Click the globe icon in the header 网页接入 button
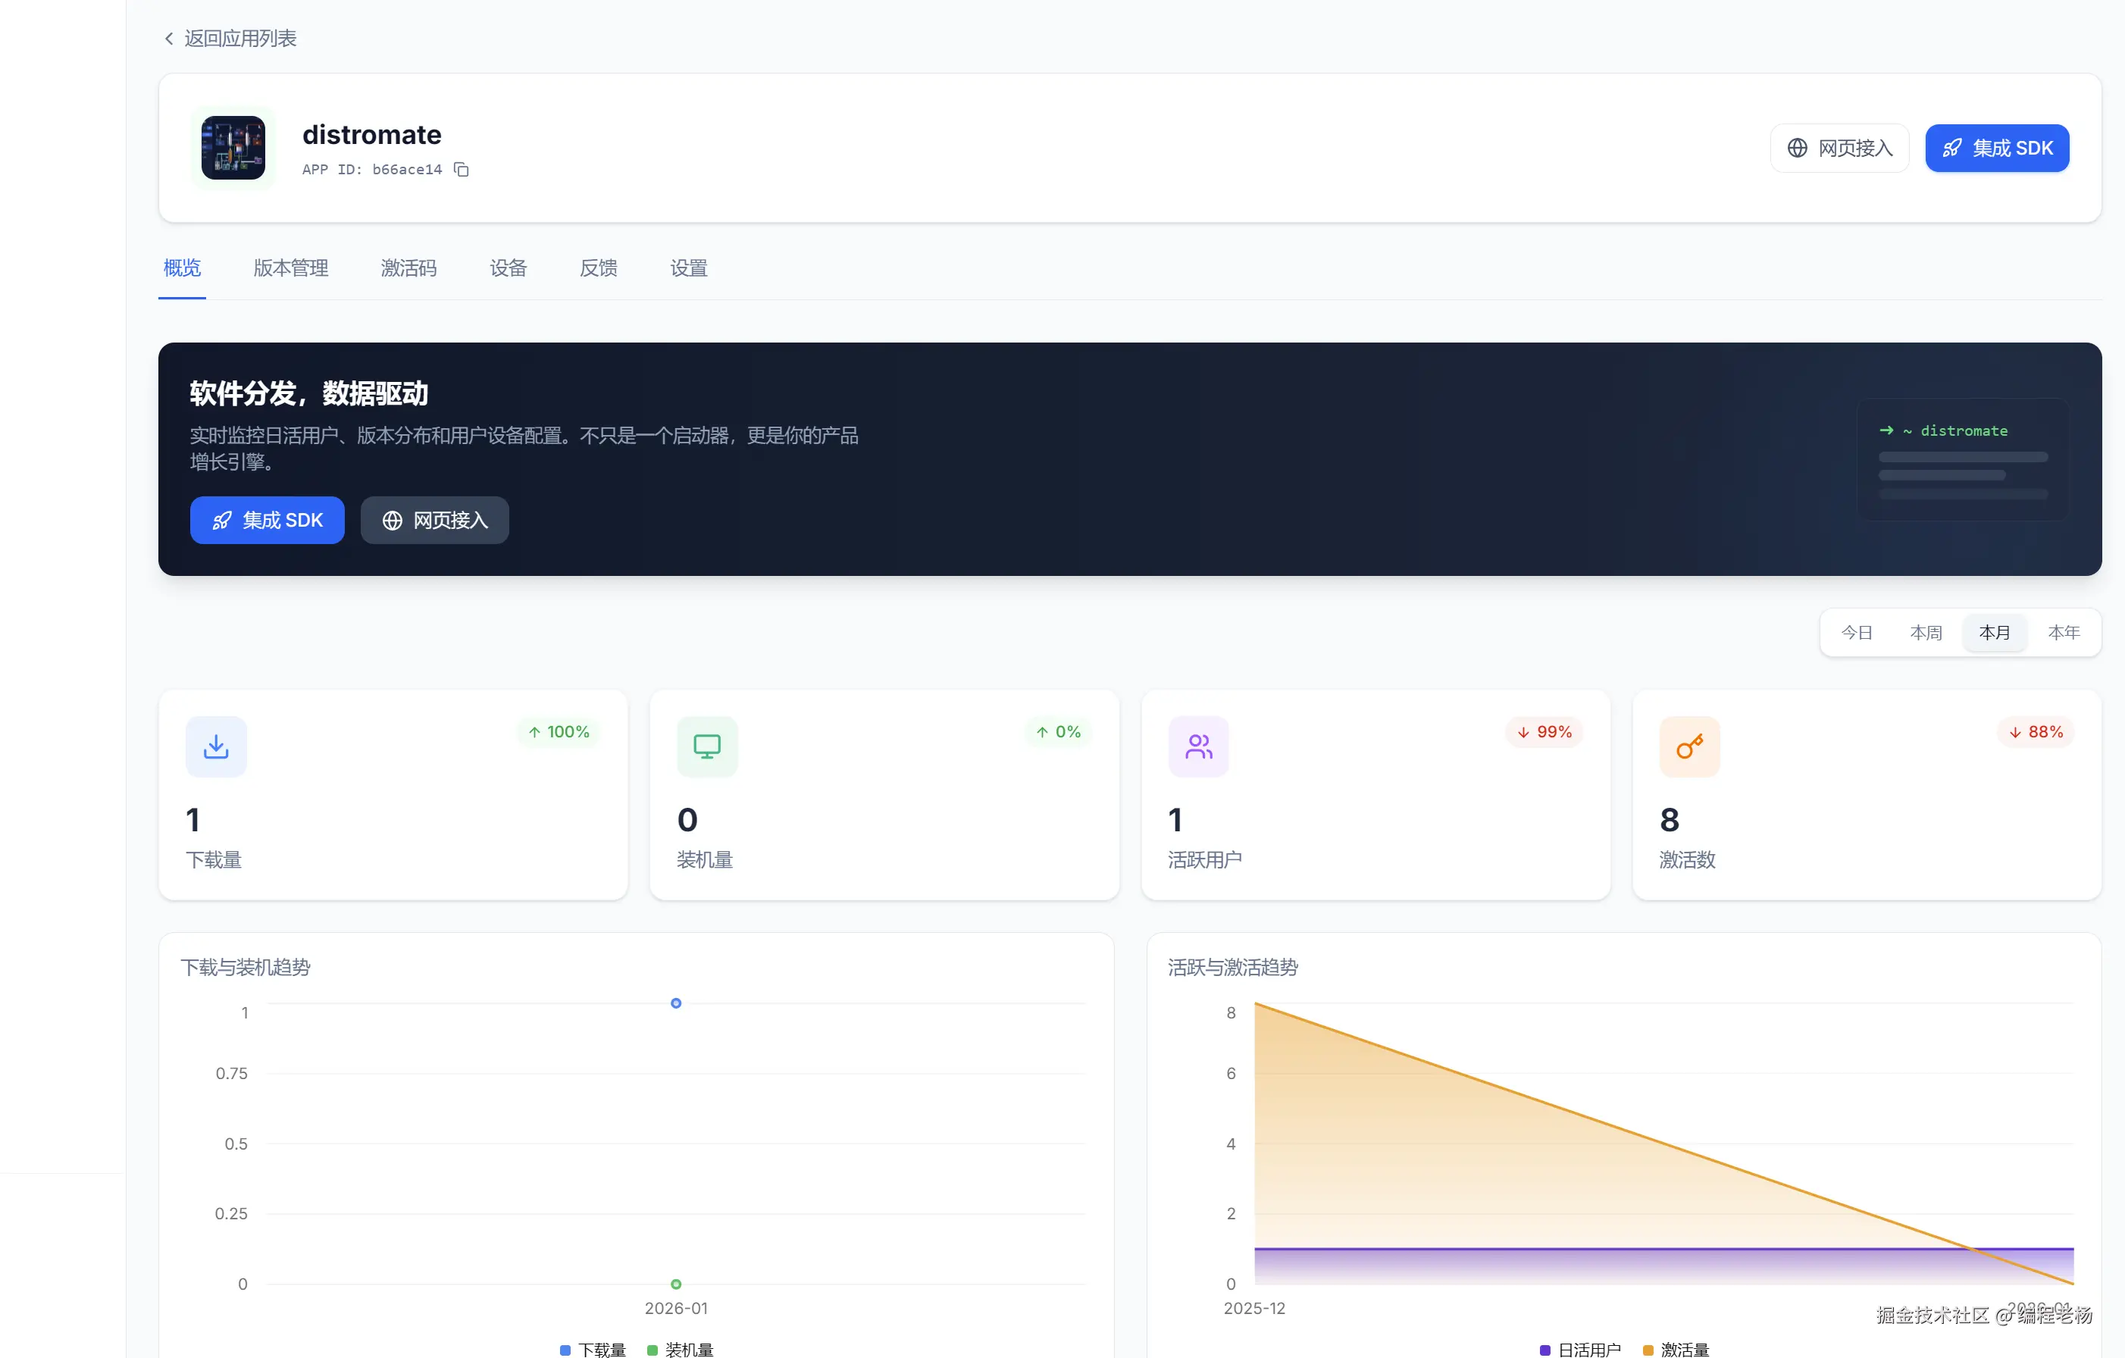The image size is (2125, 1358). tap(1798, 149)
